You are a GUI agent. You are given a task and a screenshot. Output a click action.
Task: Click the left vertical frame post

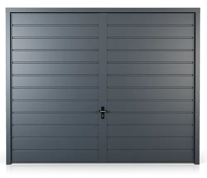click(8, 88)
